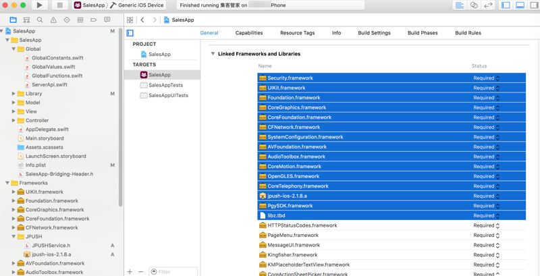Switch to the General tab
Viewport: 540px width, 276px height.
point(209,33)
